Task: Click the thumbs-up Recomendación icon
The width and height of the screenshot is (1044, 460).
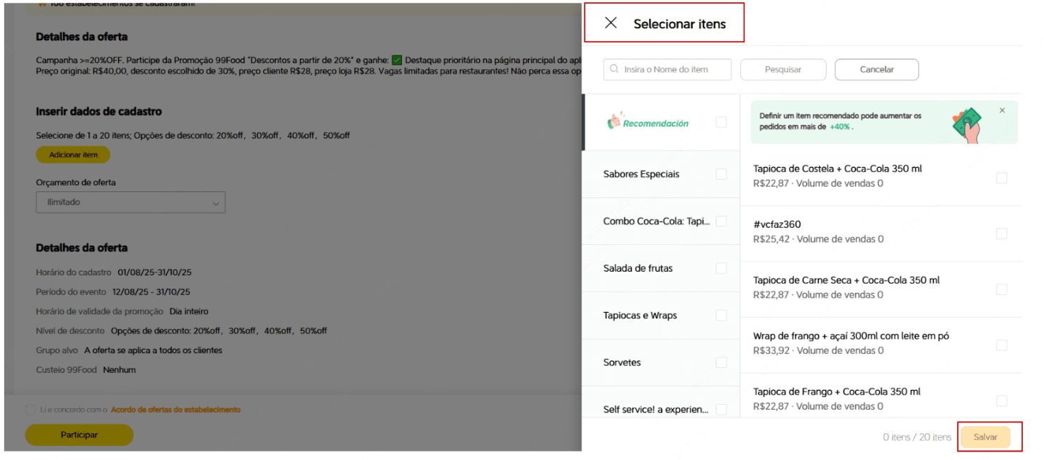Action: click(x=614, y=122)
